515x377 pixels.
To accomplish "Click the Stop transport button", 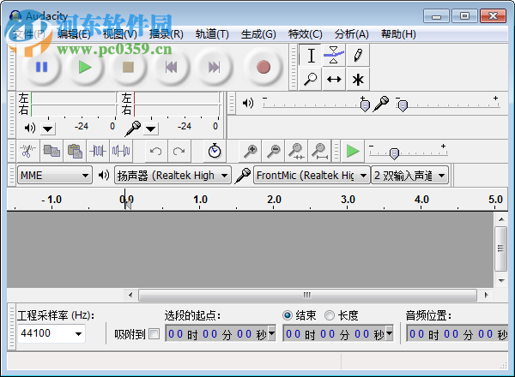I will 128,67.
